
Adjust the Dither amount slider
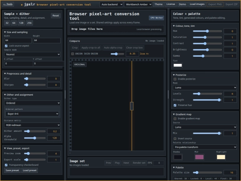(35, 131)
